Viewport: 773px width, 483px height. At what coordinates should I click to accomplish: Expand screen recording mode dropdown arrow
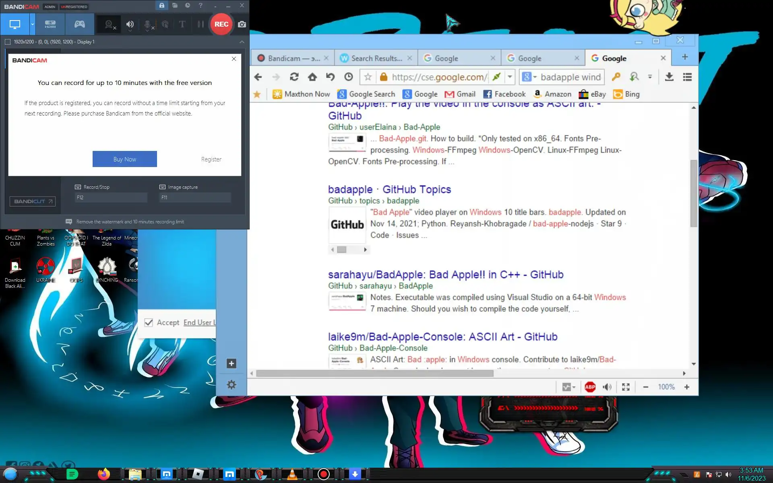33,24
